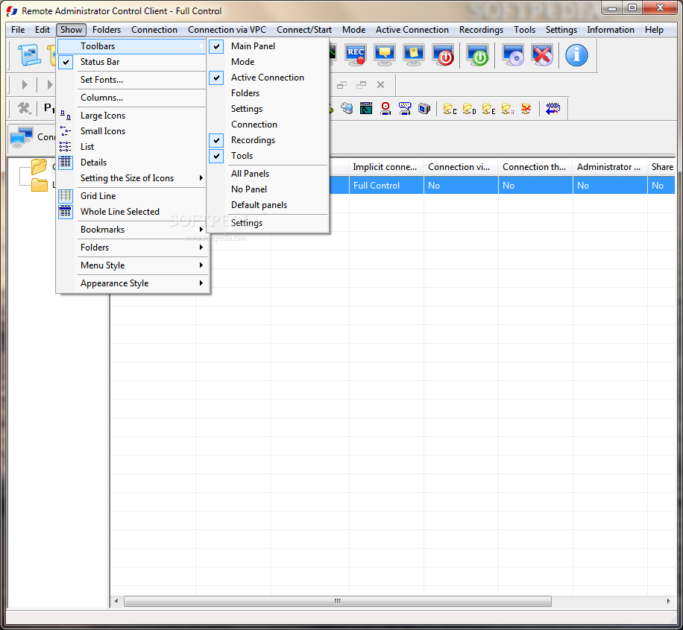The height and width of the screenshot is (630, 683).
Task: Click the Administrator ... column header
Action: point(610,167)
